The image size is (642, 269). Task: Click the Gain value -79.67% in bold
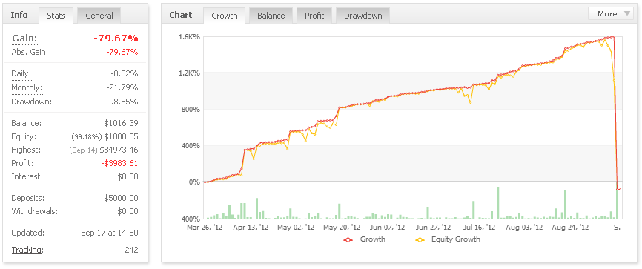(116, 39)
